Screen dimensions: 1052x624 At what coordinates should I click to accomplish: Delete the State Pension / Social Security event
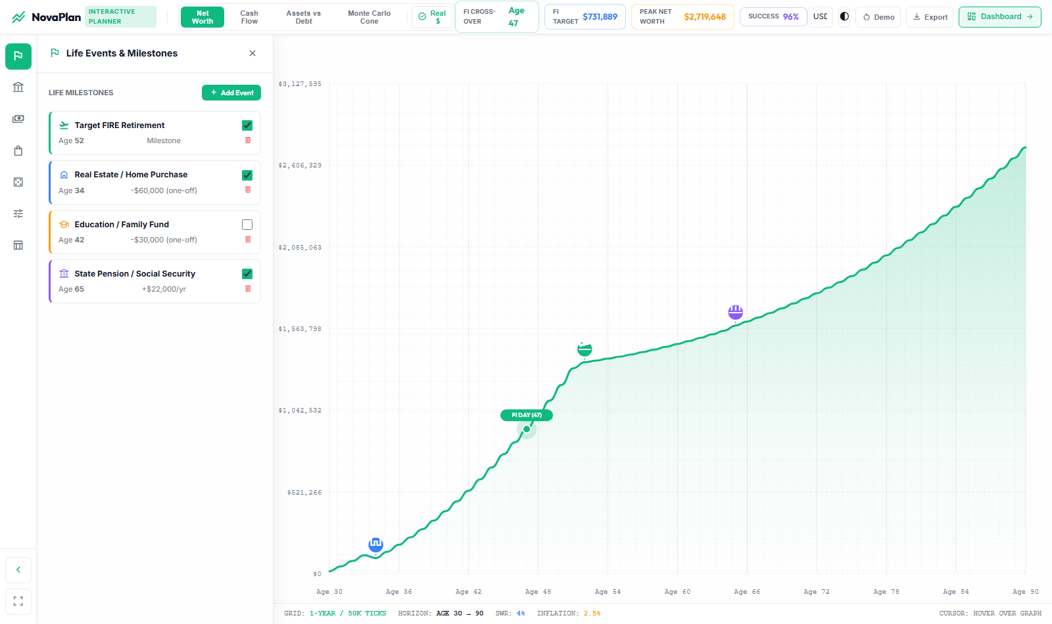(248, 288)
